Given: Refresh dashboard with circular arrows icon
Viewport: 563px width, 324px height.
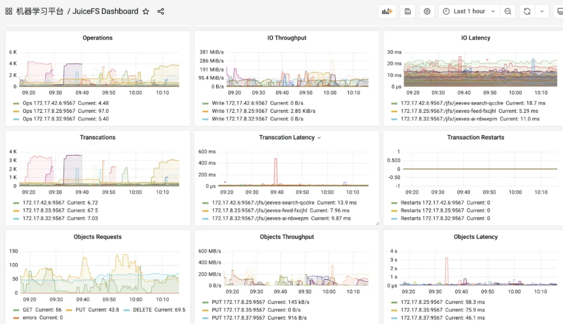Looking at the screenshot, I should (527, 11).
